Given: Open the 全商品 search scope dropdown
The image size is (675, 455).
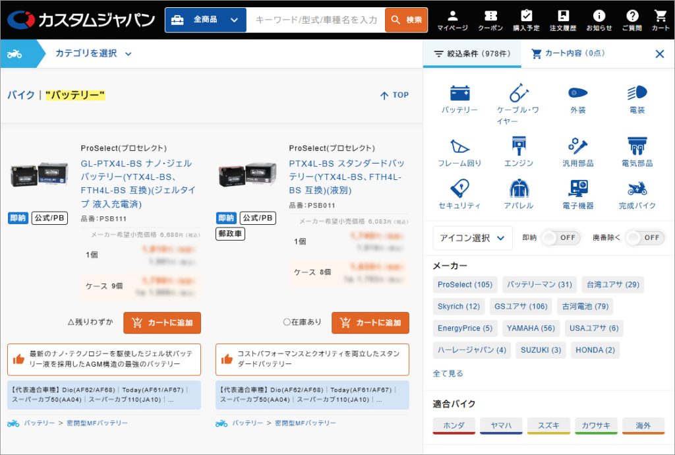Looking at the screenshot, I should coord(206,20).
